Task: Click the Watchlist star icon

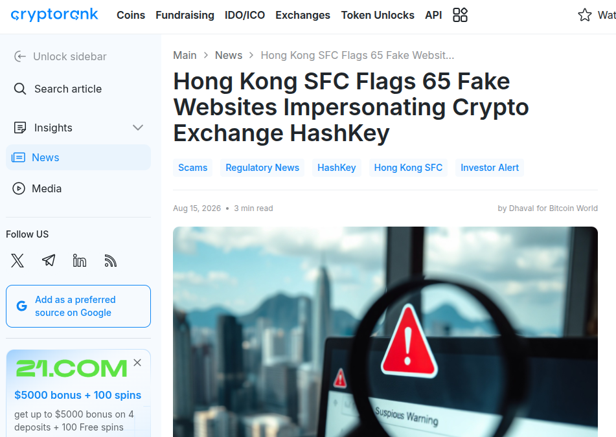Action: point(584,15)
